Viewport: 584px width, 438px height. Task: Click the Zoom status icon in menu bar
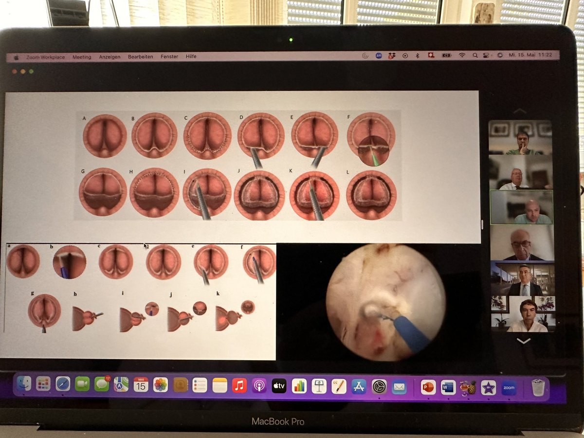pos(379,55)
